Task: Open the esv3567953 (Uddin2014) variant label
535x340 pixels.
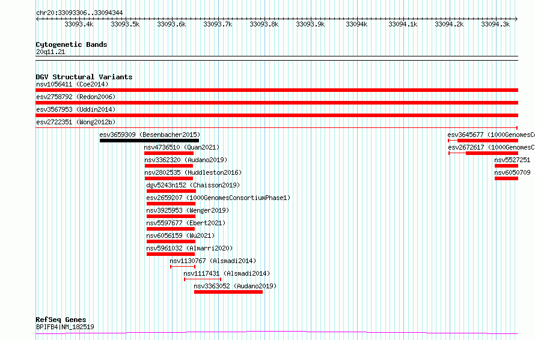Action: pos(76,109)
